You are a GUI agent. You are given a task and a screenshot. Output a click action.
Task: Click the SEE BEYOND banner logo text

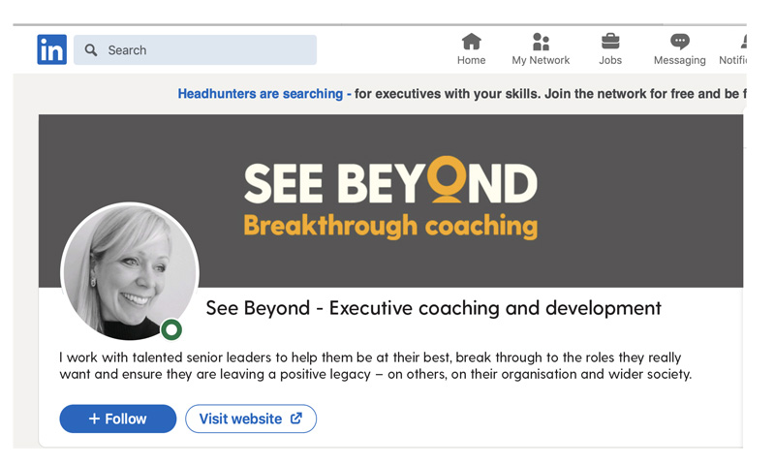(389, 184)
